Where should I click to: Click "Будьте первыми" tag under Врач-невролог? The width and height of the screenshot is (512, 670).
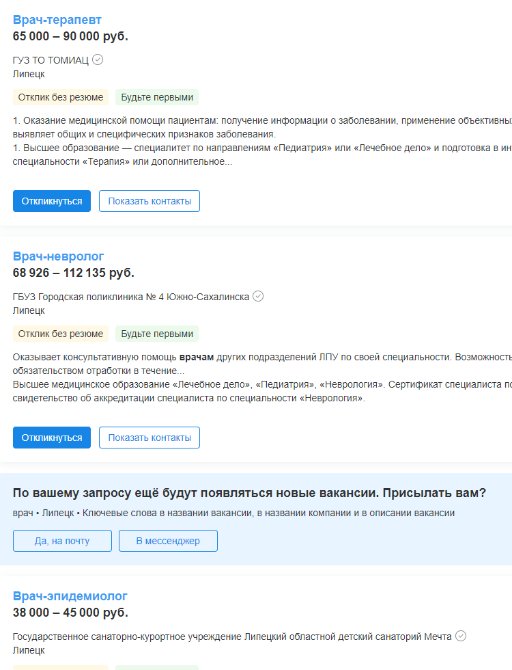157,334
